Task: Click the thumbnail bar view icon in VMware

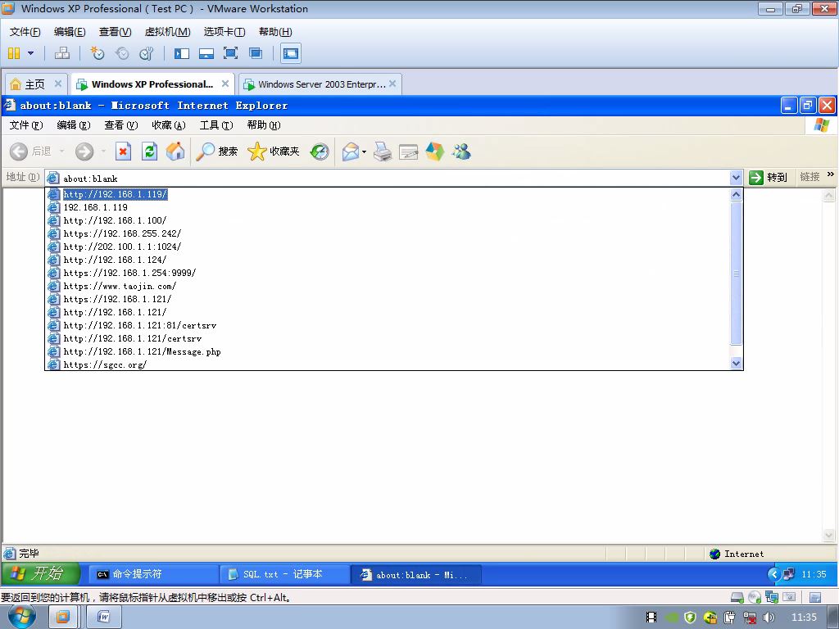Action: tap(206, 53)
